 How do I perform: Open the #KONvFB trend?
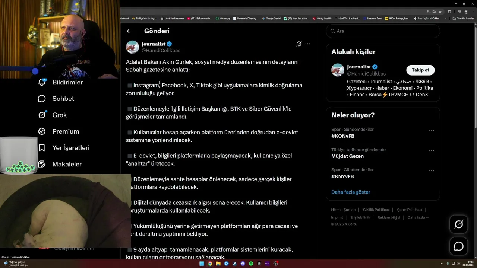pos(343,136)
